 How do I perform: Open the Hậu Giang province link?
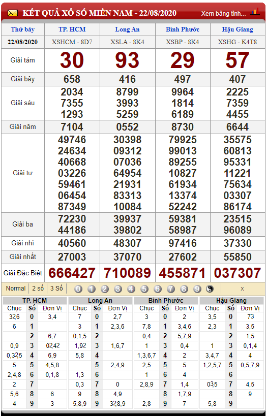click(x=238, y=29)
